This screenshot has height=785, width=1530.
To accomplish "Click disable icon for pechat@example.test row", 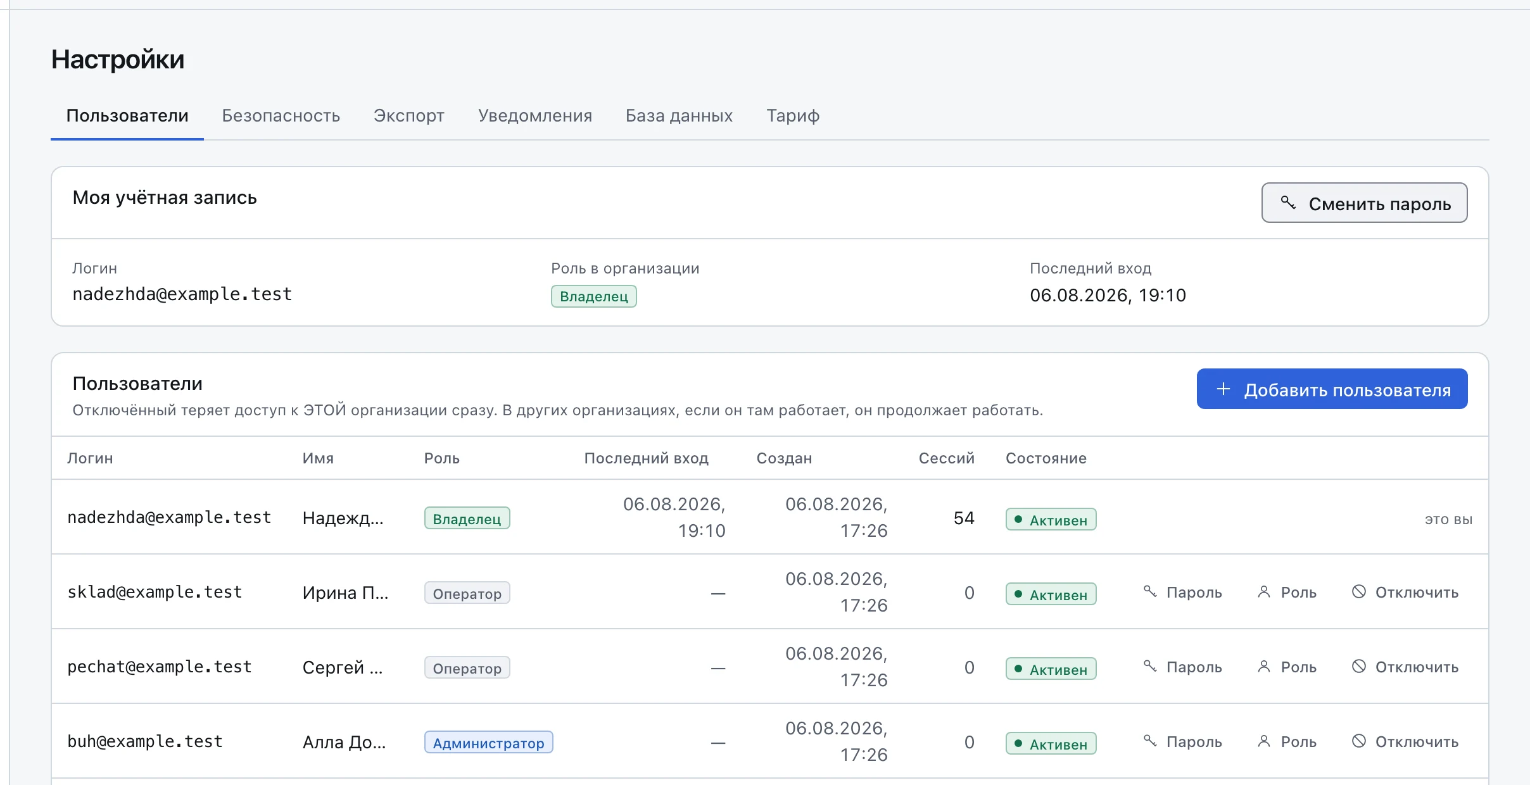I will click(x=1359, y=666).
